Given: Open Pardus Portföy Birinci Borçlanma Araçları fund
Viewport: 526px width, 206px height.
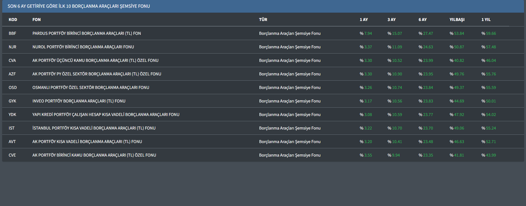Looking at the screenshot, I should click(86, 33).
